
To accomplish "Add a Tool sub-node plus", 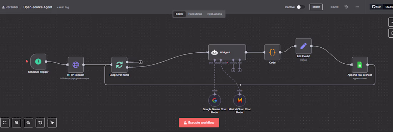I will (x=240, y=70).
